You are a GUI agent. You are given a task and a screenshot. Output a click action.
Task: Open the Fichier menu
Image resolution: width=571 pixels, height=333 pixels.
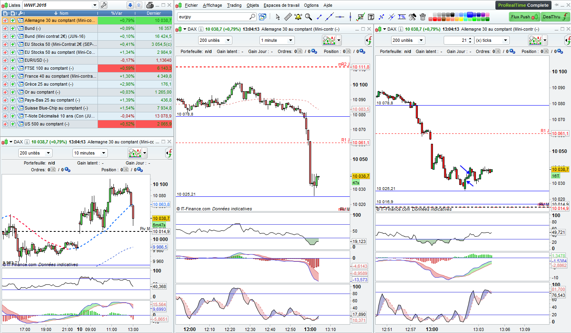coord(191,5)
